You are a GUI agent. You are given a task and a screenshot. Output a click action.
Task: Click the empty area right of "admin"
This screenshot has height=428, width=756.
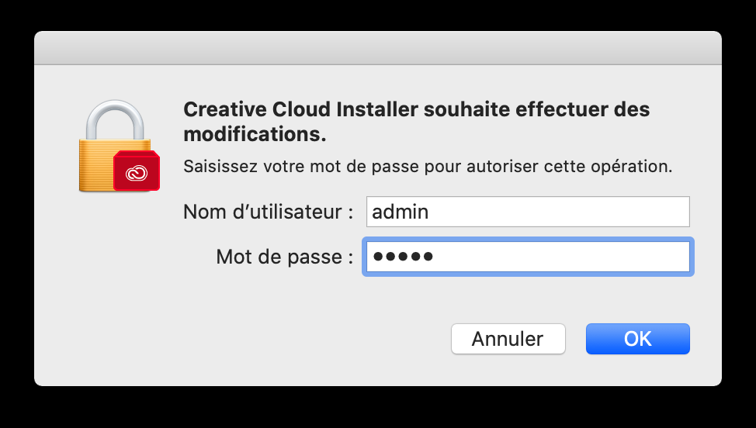[559, 211]
